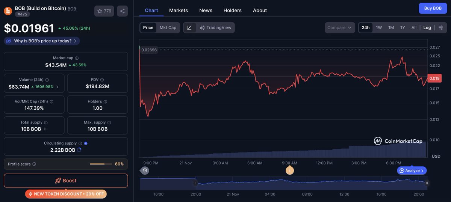The height and width of the screenshot is (202, 451).
Task: Click the Boost button
Action: coord(66,181)
